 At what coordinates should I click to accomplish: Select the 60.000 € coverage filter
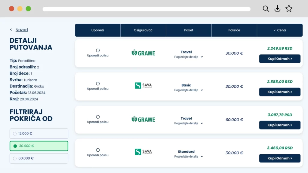tap(39, 158)
